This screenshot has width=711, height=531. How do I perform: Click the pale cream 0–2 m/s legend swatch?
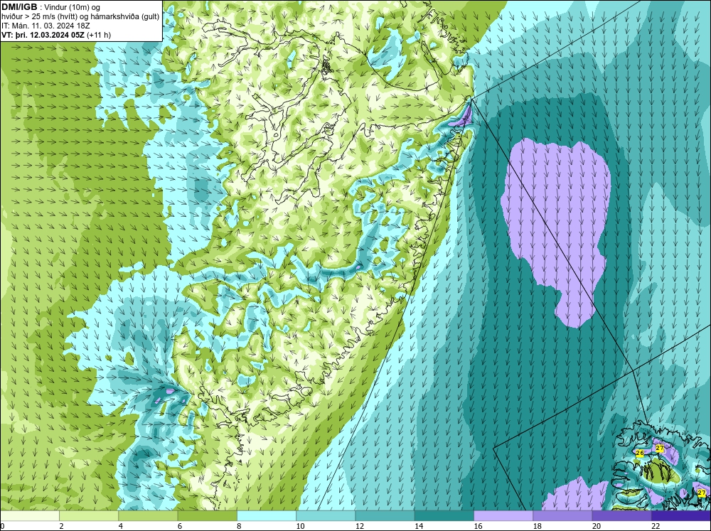(29, 515)
